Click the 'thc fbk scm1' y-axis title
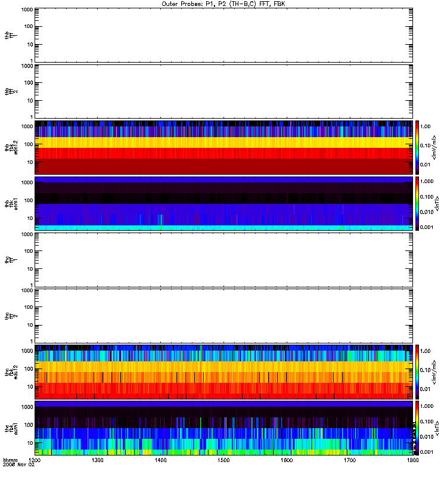 tap(11, 428)
